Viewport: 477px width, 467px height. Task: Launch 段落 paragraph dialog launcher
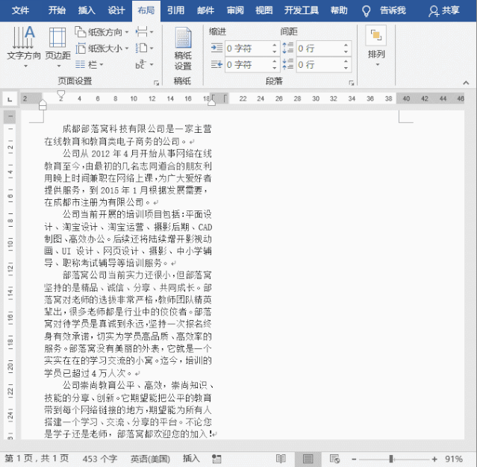352,83
